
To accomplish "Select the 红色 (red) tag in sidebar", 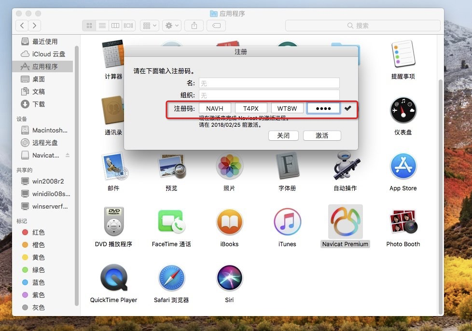I will click(x=39, y=232).
